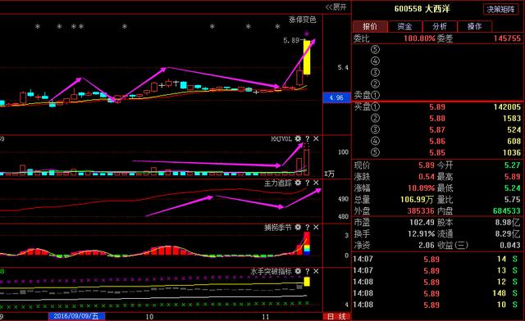Select the 2016/09/09 date marker on timeline
525x321 pixels.
click(76, 316)
